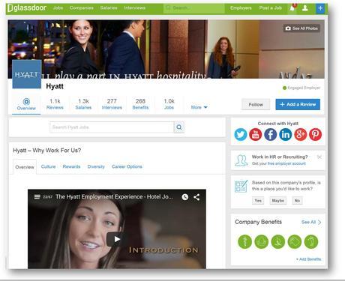View the 1.0k Jobs tab
Image resolution: width=345 pixels, height=281 pixels.
pyautogui.click(x=169, y=104)
